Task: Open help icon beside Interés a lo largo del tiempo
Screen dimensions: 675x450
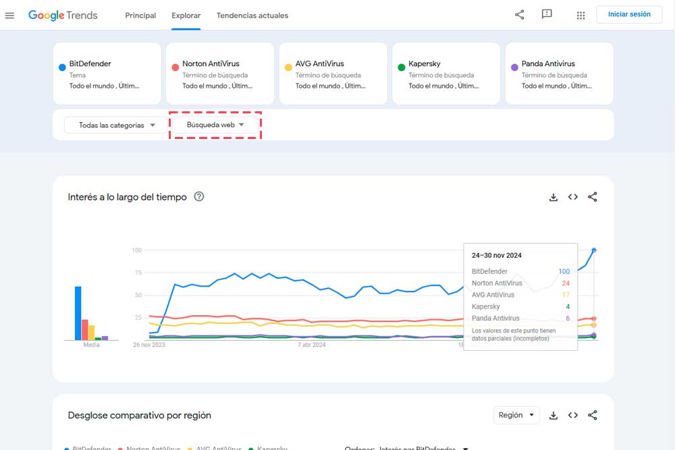Action: [199, 196]
